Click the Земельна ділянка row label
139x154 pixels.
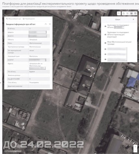click(14, 75)
